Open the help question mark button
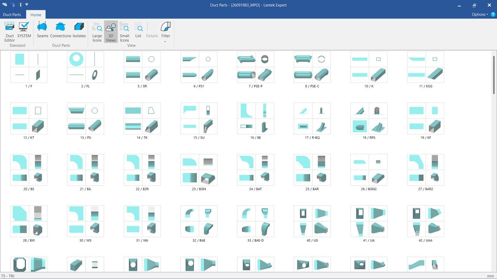Screen dimensions: 497x279 (x=493, y=14)
